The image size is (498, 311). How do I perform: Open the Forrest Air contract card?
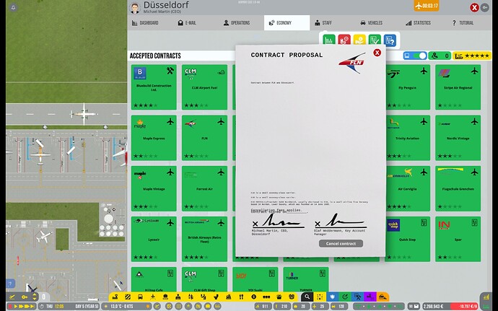click(204, 188)
